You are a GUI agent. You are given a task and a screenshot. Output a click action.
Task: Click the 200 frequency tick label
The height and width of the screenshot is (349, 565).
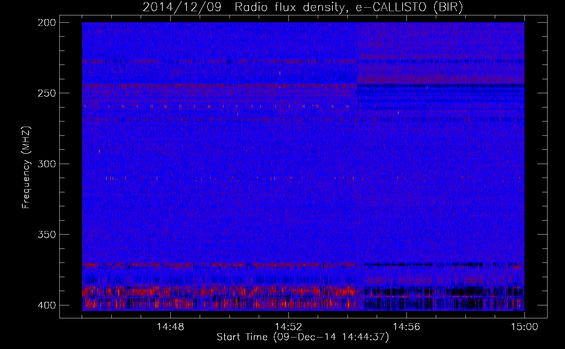[46, 23]
